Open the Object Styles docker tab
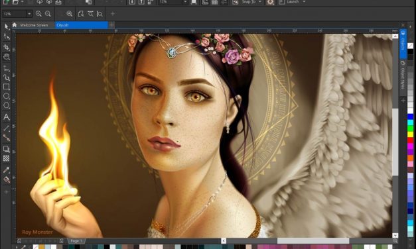 tap(403, 75)
